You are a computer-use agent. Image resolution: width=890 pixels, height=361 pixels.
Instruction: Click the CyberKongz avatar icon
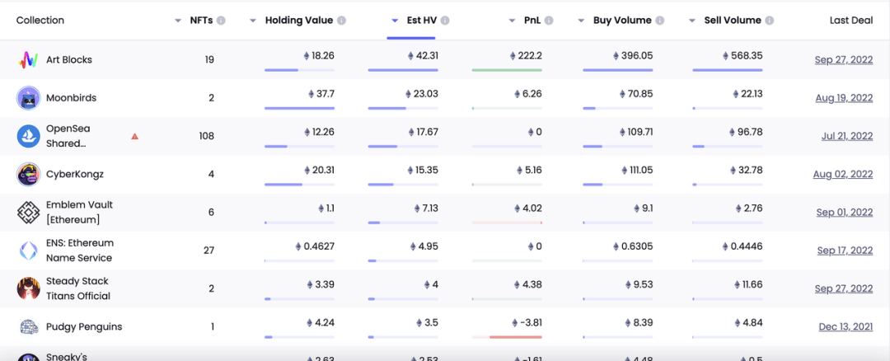pyautogui.click(x=28, y=174)
